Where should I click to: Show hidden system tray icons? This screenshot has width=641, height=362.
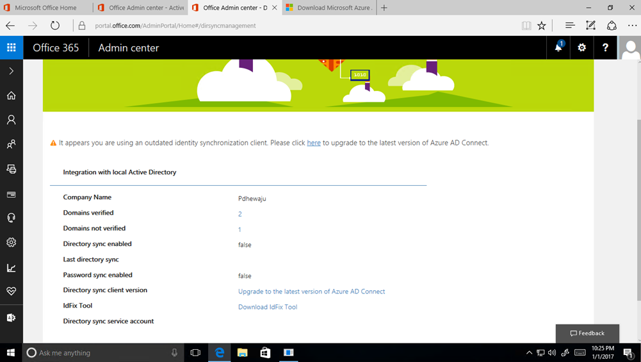tap(529, 352)
